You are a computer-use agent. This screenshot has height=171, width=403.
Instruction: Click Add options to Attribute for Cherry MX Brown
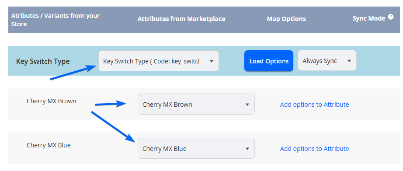314,105
